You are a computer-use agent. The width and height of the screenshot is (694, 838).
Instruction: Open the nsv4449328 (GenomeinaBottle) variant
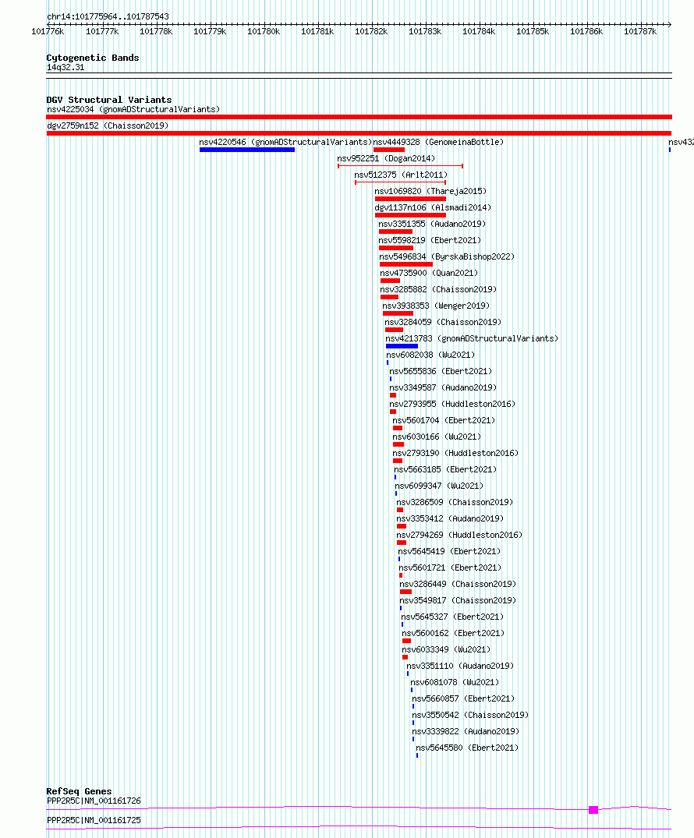click(438, 142)
